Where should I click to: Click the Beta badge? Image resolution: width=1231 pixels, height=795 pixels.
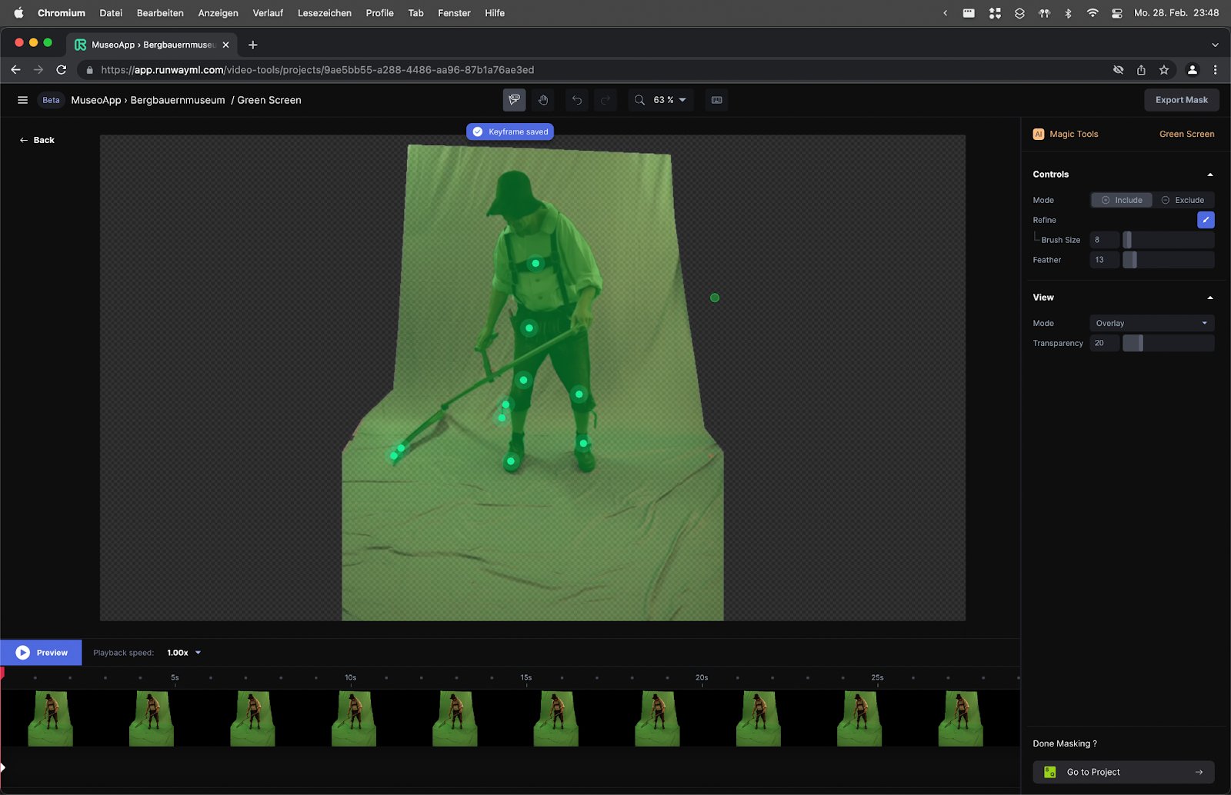coord(51,100)
